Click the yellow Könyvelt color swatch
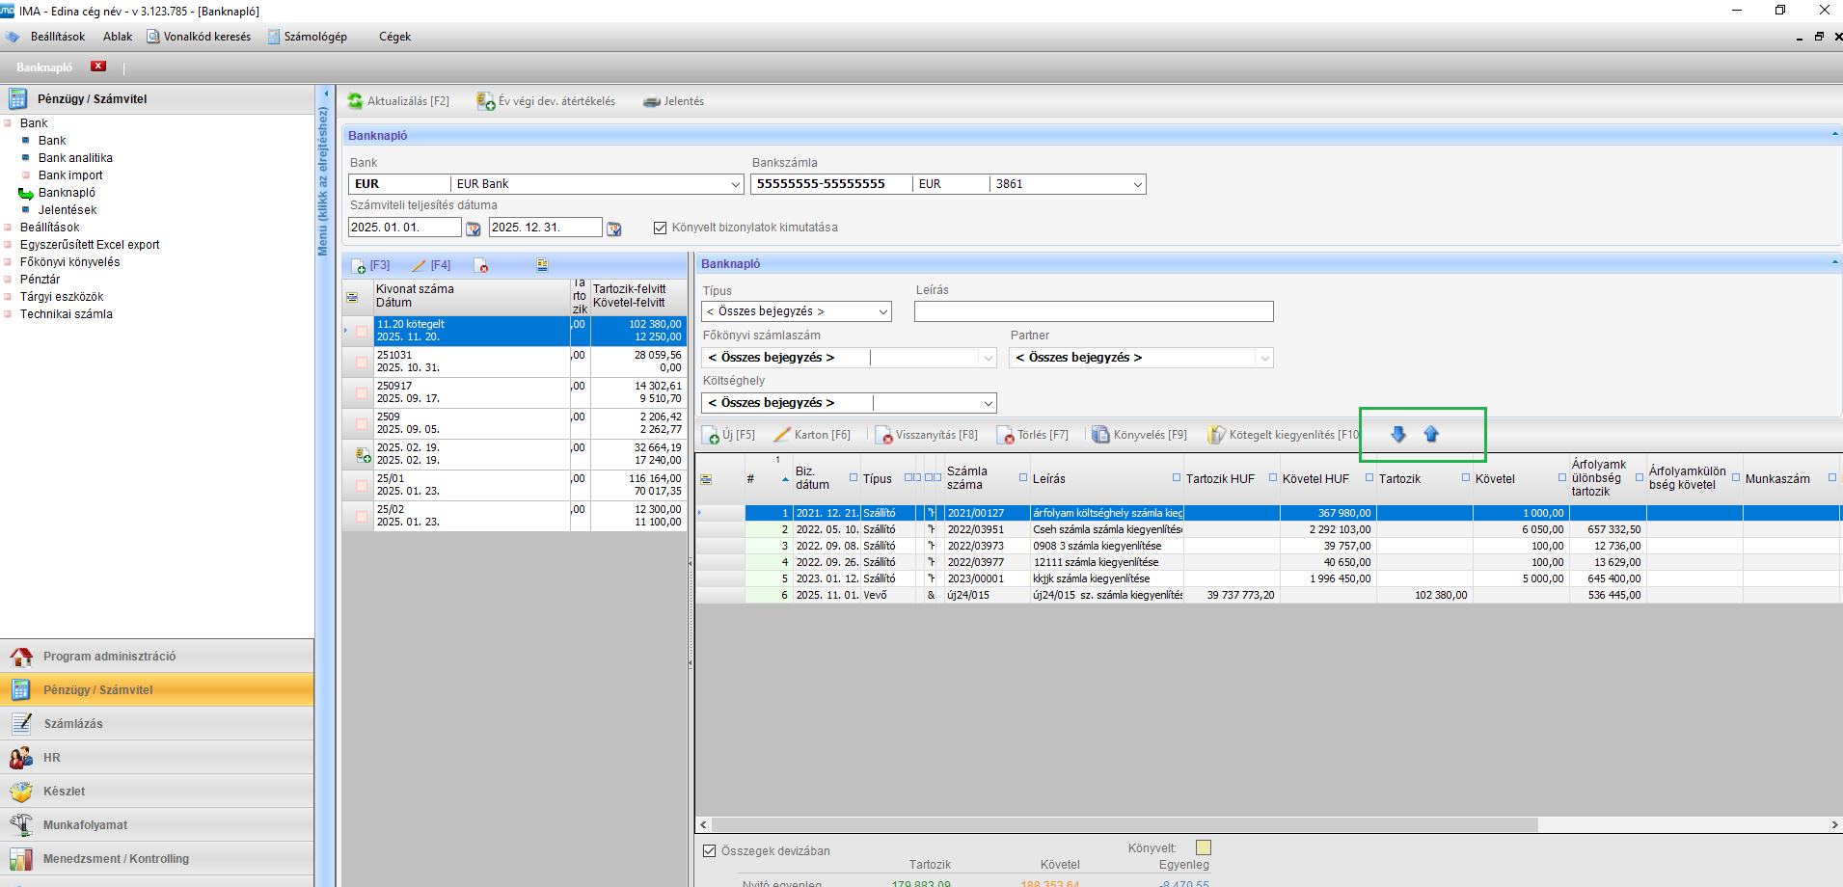This screenshot has width=1843, height=887. tap(1203, 847)
